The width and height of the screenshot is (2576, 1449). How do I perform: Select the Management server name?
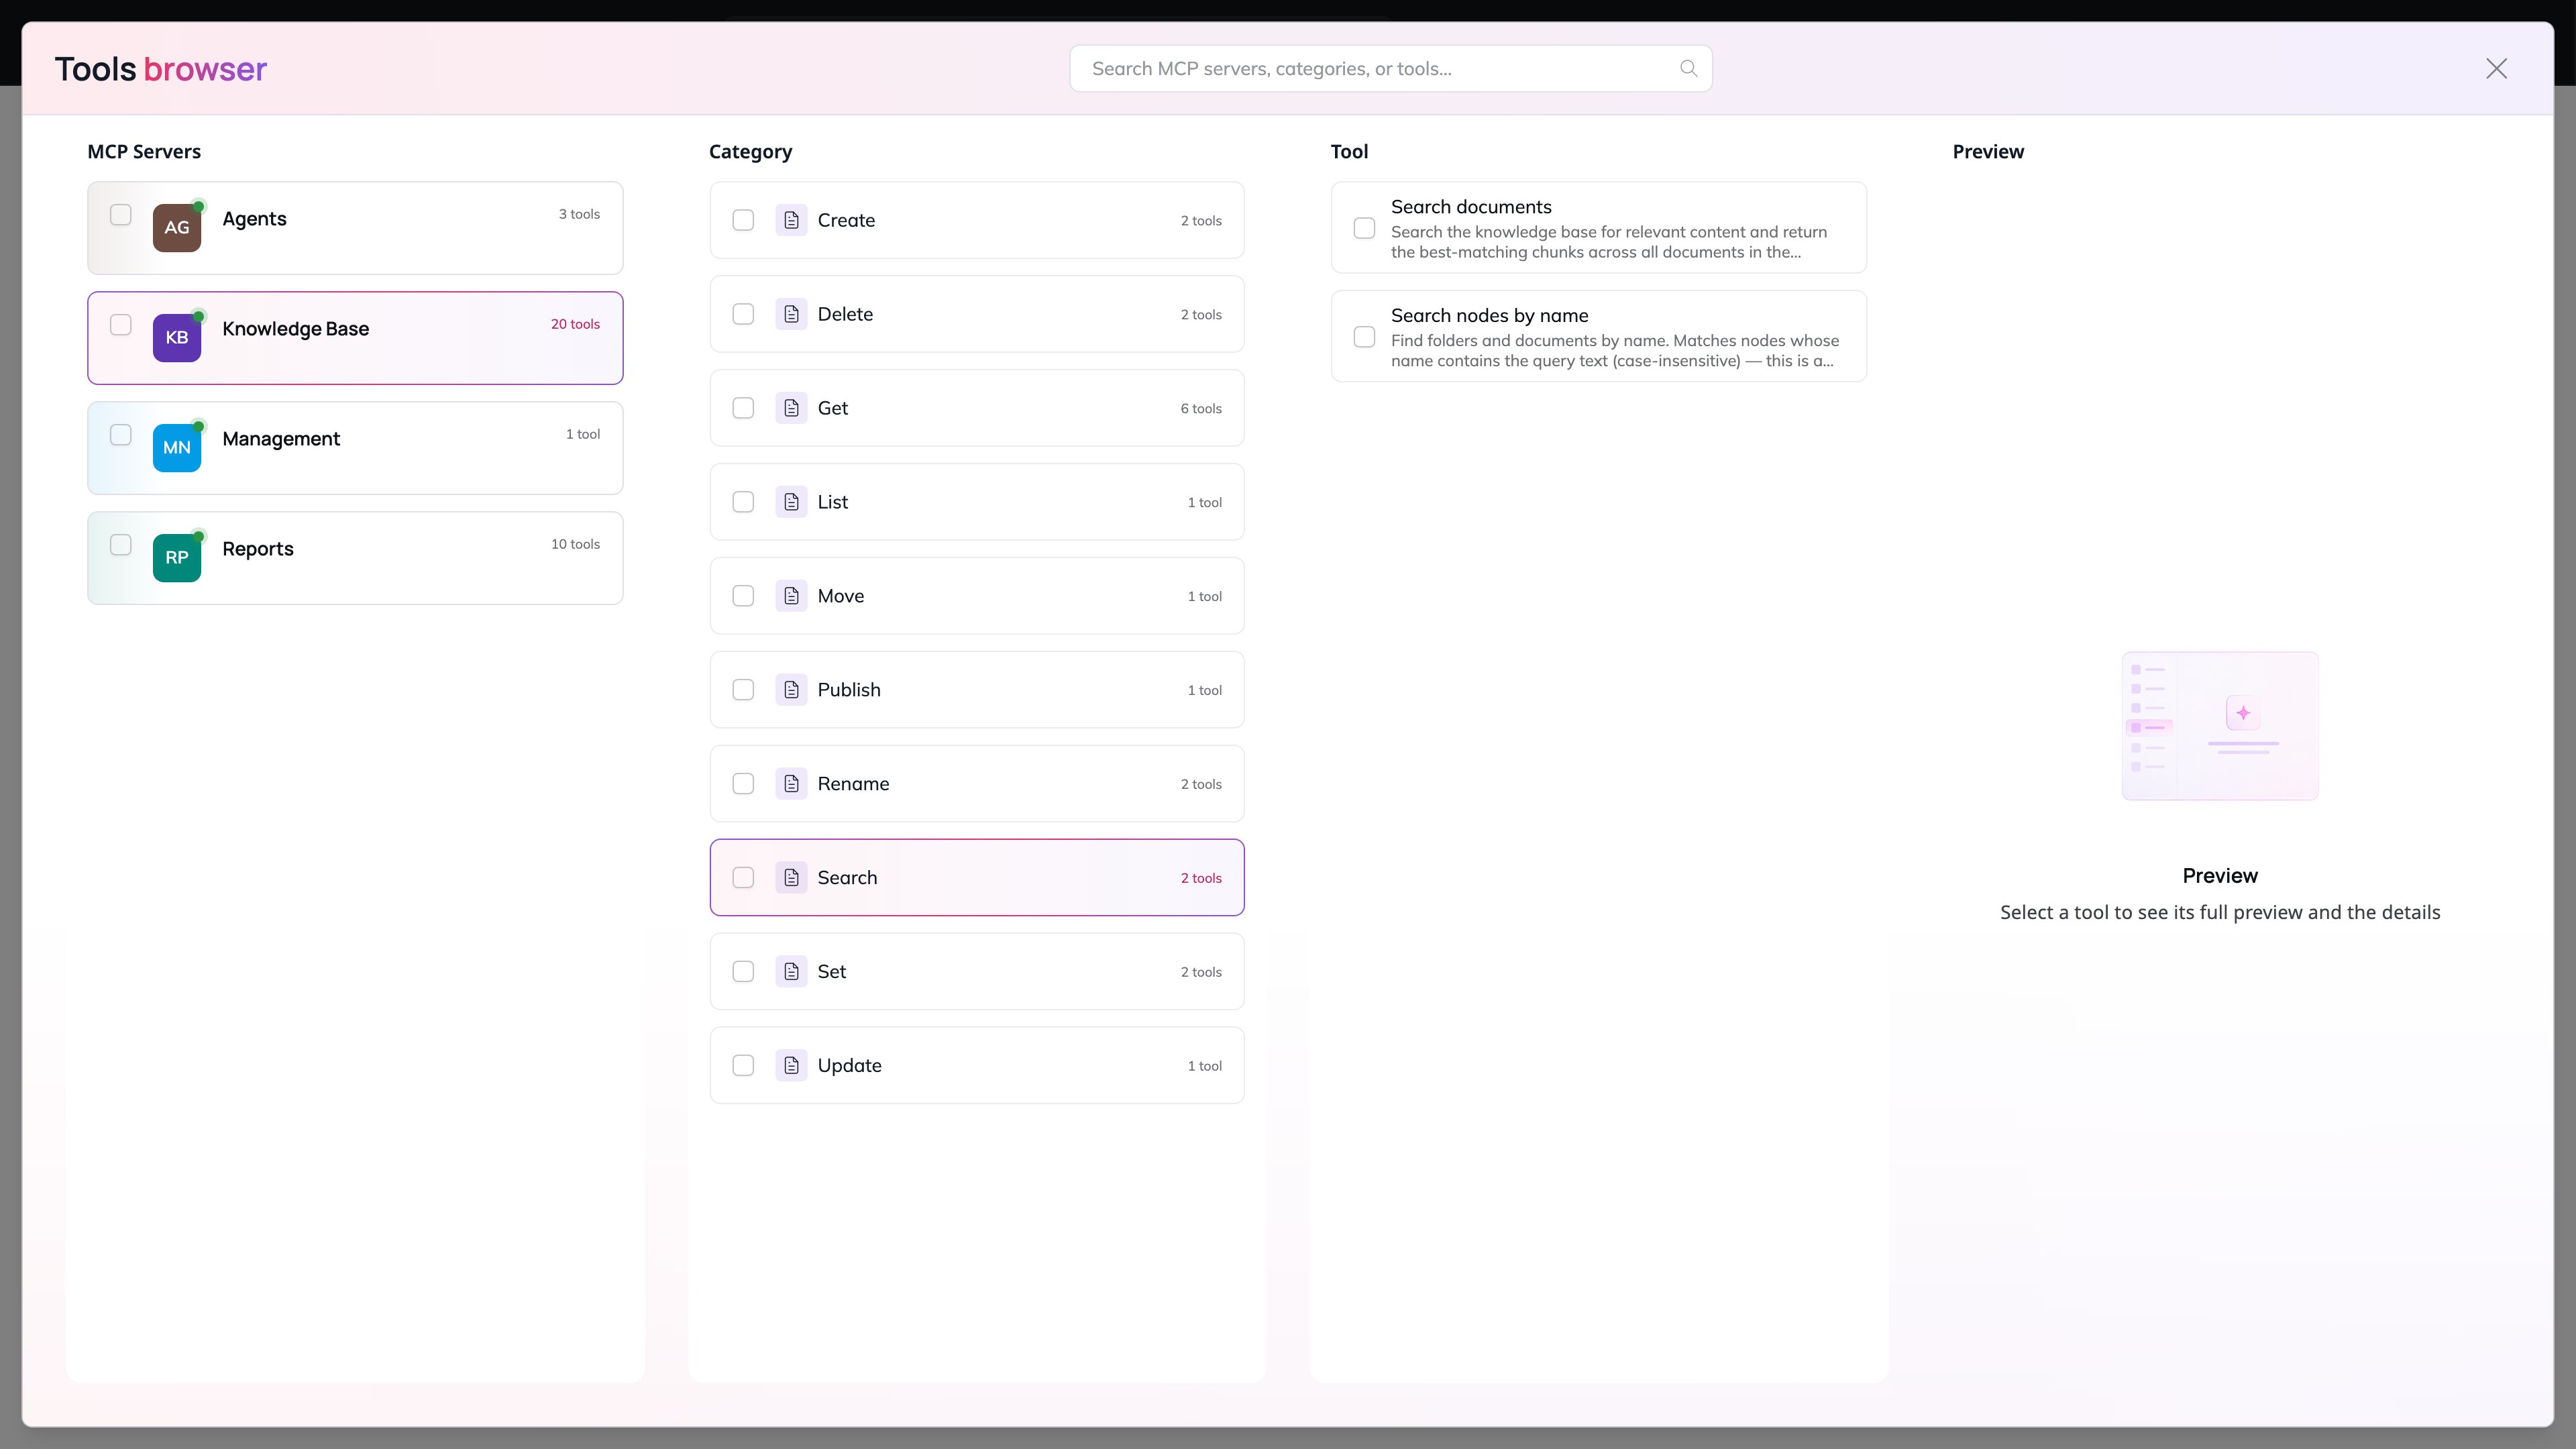(281, 439)
